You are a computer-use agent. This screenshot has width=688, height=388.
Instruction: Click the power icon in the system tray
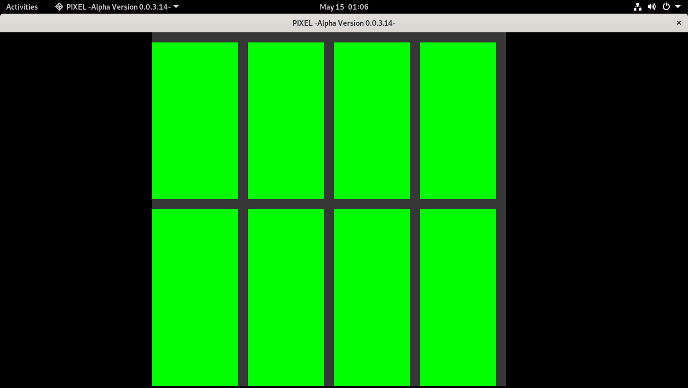666,7
